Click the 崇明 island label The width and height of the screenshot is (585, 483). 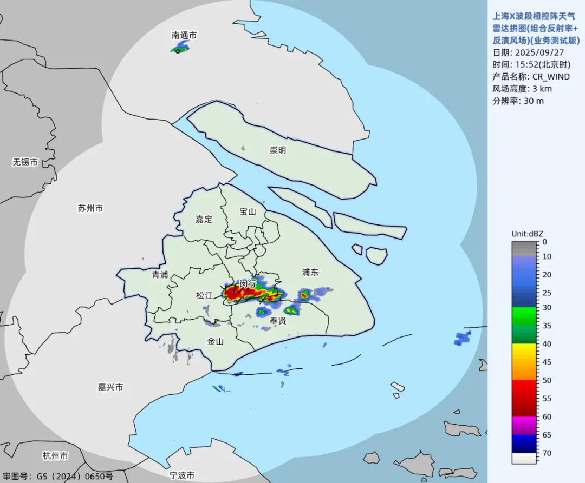click(278, 150)
